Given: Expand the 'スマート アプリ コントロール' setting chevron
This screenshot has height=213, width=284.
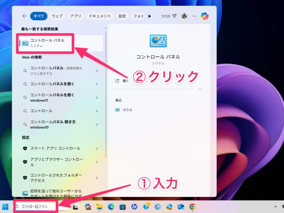Looking at the screenshot, I should [x=97, y=148].
